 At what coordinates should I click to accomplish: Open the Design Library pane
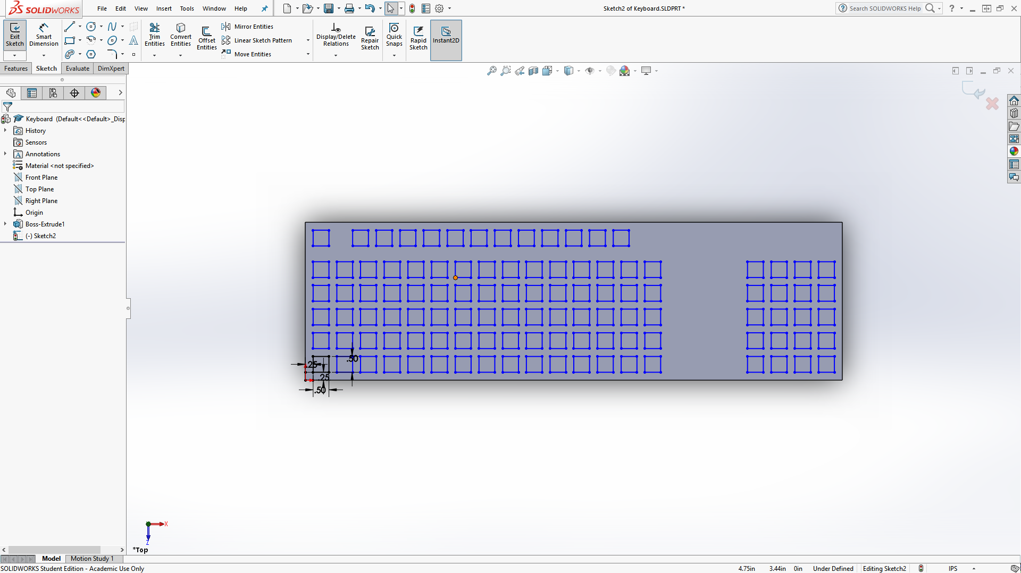tap(1014, 113)
